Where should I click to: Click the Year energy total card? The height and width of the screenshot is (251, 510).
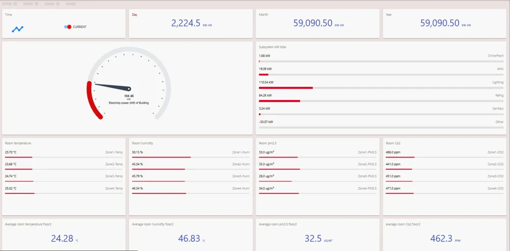(x=445, y=23)
